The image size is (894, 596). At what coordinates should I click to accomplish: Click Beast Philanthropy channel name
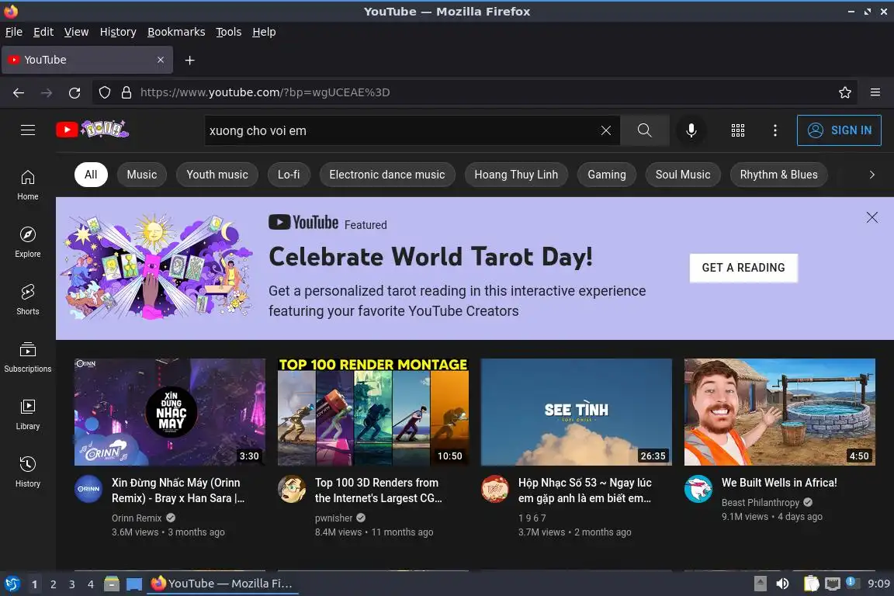760,502
